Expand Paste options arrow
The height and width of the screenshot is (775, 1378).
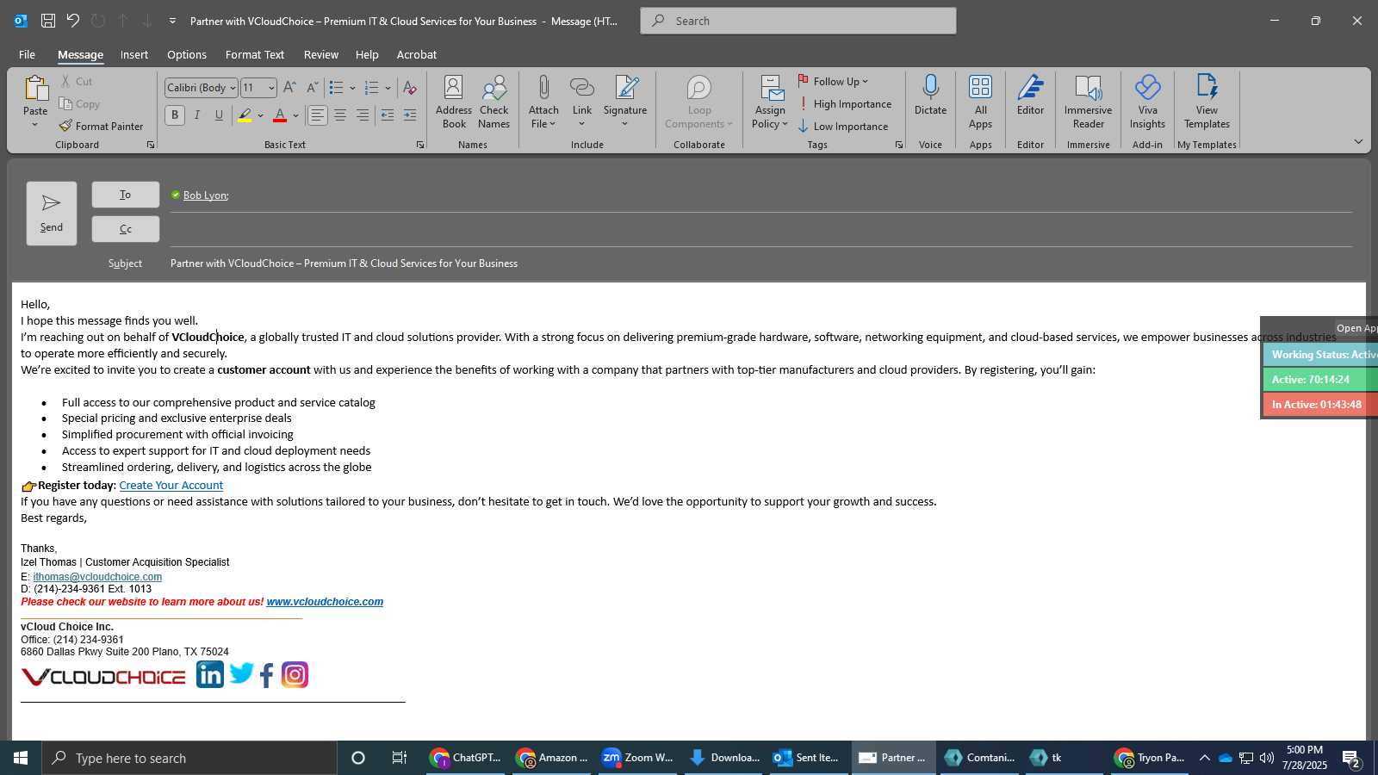tap(35, 125)
